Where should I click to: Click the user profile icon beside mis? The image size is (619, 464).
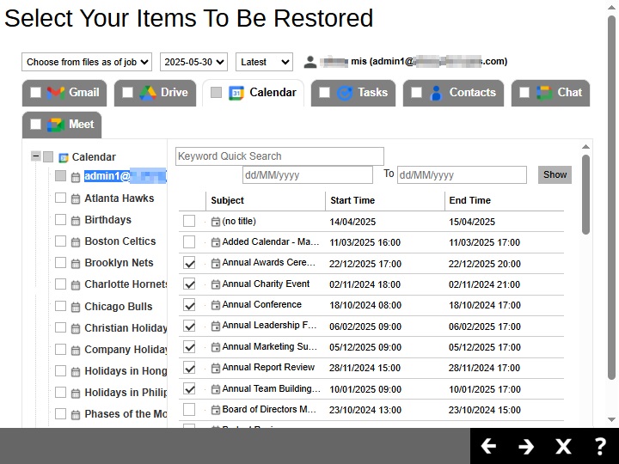click(310, 62)
